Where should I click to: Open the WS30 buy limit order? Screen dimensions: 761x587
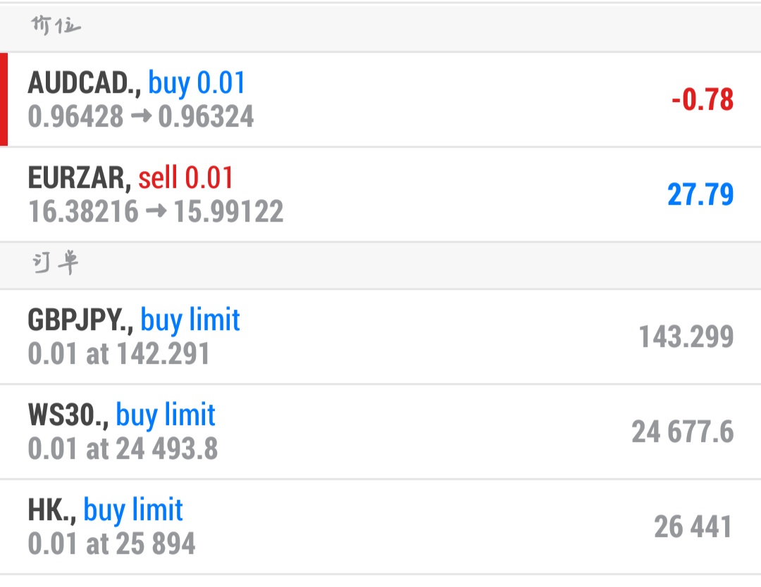coord(380,432)
